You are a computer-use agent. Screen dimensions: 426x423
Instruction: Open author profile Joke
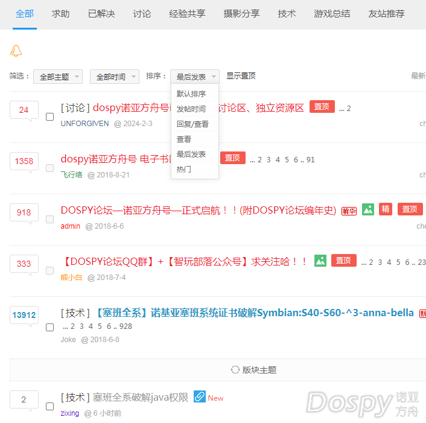tap(68, 340)
